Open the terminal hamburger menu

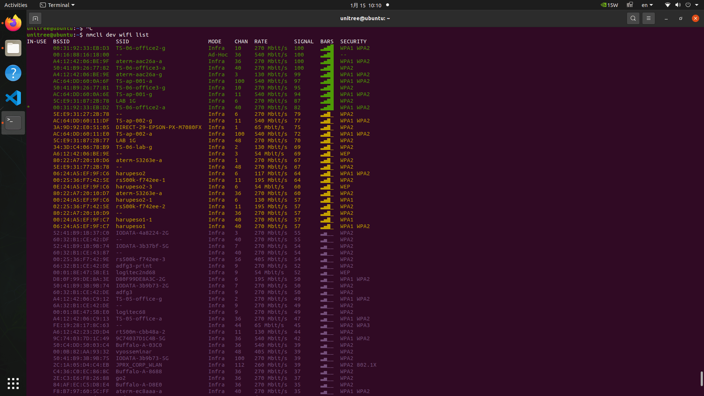[x=648, y=18]
